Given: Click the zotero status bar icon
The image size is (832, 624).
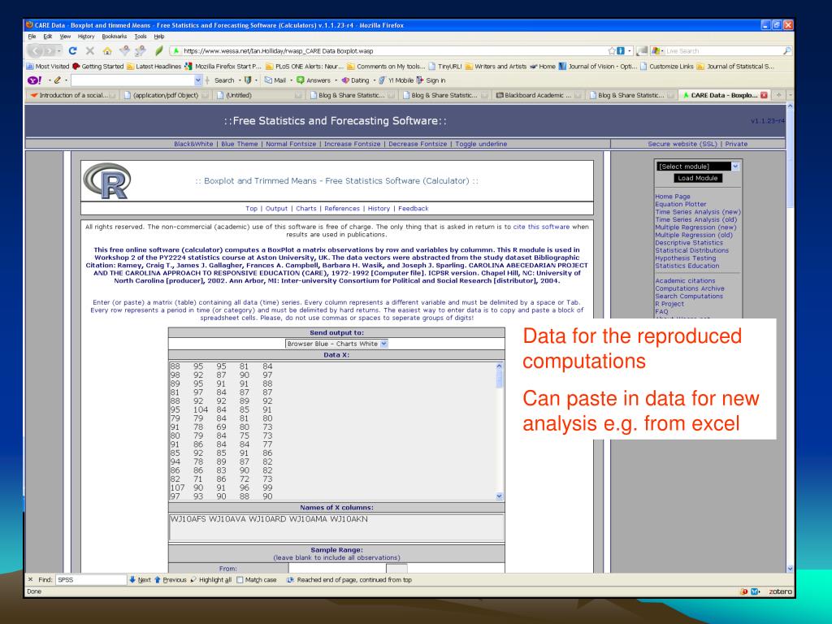Looking at the screenshot, I should [x=780, y=591].
